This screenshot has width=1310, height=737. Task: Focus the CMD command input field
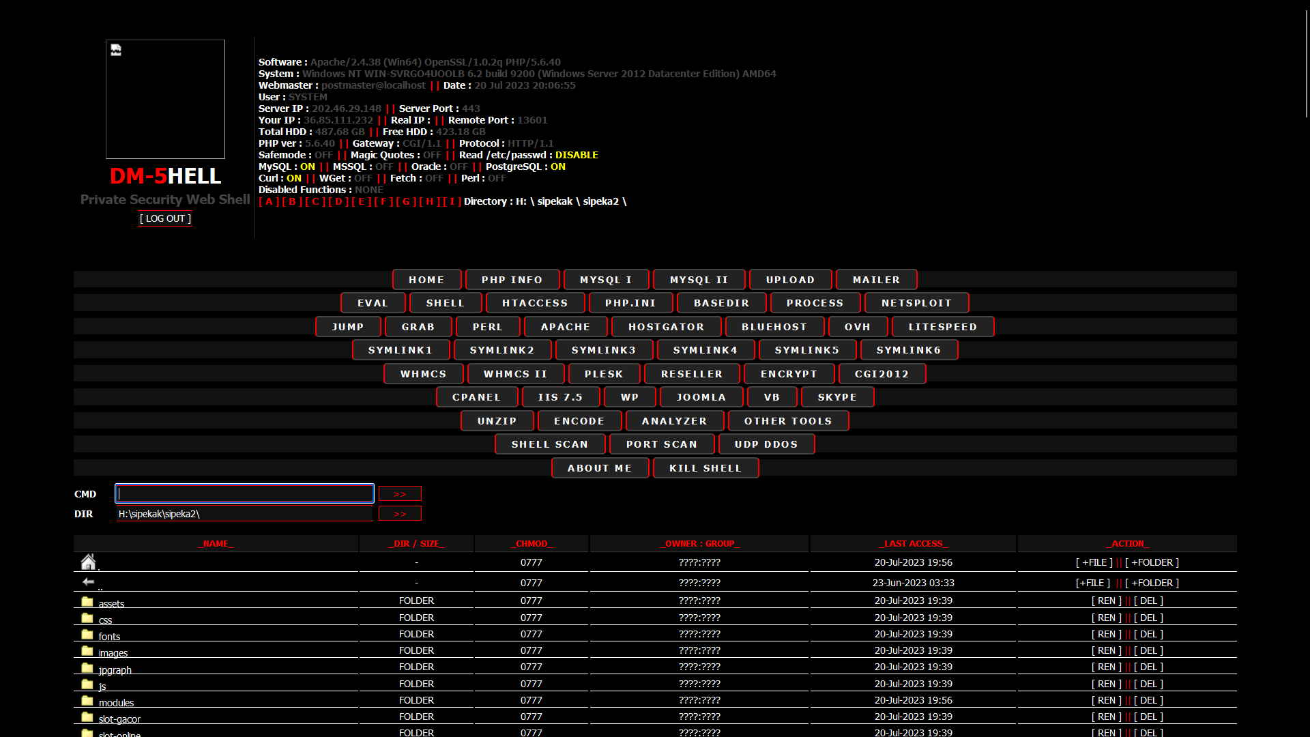(x=244, y=493)
